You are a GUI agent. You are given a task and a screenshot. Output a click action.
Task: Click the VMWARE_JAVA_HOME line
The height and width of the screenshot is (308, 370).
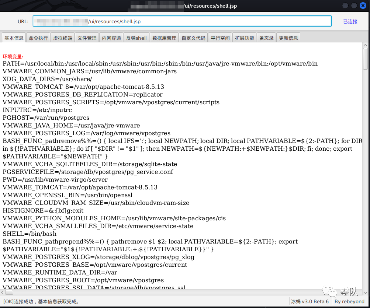(71, 125)
